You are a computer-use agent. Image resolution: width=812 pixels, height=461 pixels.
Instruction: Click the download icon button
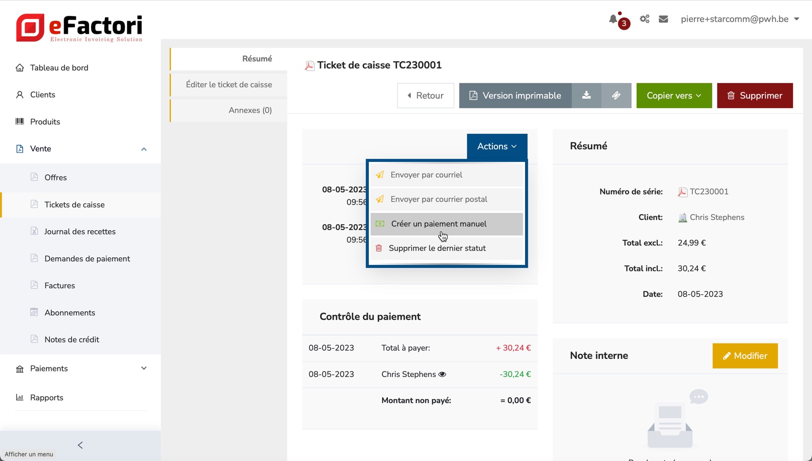click(x=586, y=96)
